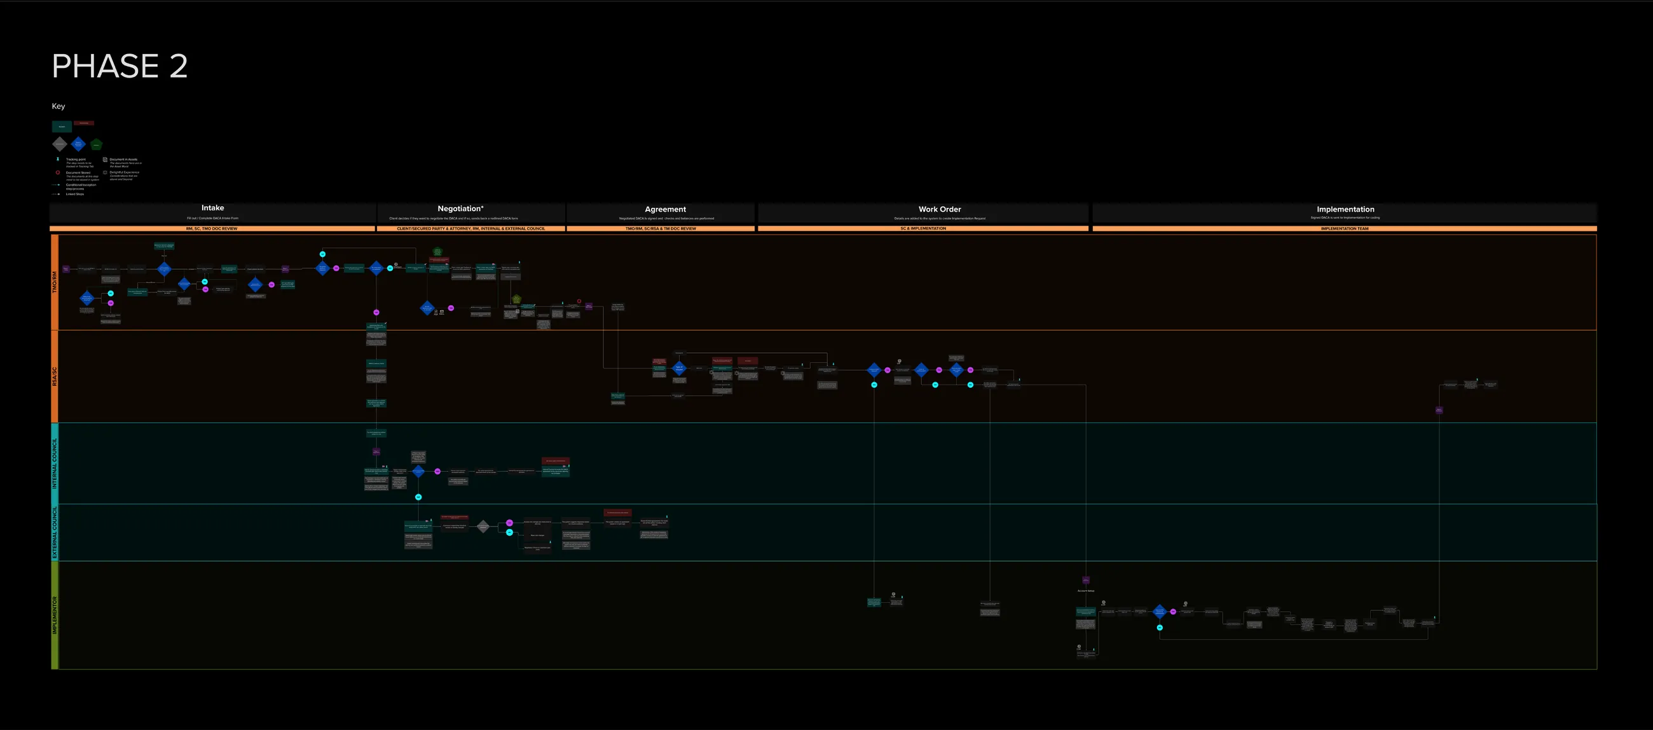Click the 'Delightful Experience' legend label
The image size is (1653, 730).
pyautogui.click(x=125, y=172)
